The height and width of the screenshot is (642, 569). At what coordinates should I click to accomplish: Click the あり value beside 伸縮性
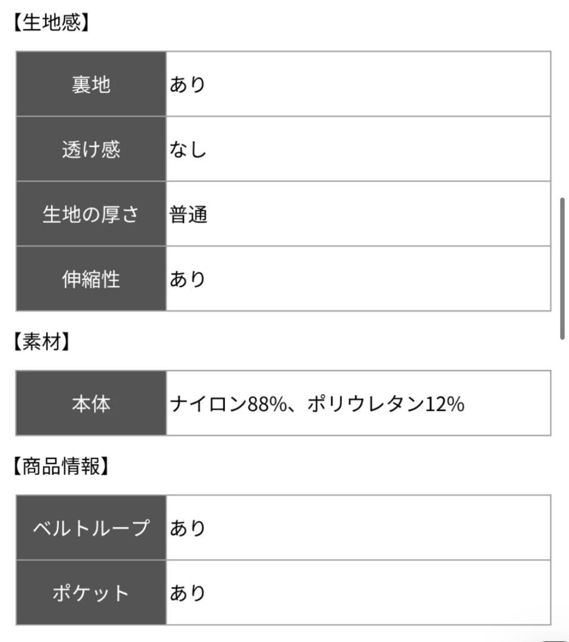pyautogui.click(x=187, y=279)
